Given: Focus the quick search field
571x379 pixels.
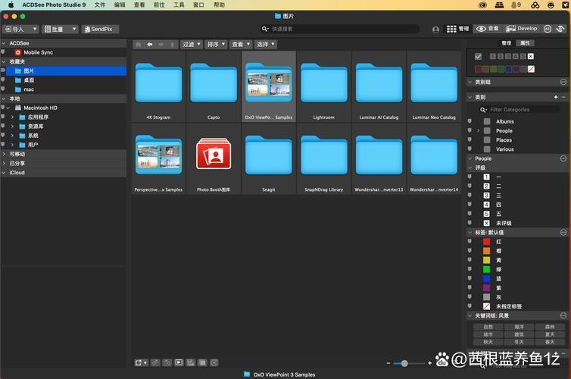Looking at the screenshot, I should tap(341, 29).
